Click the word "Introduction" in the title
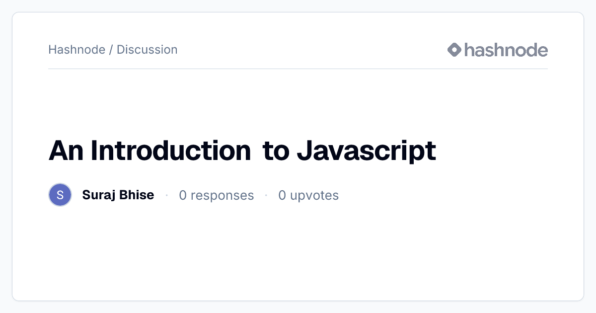The image size is (596, 313). (x=171, y=151)
